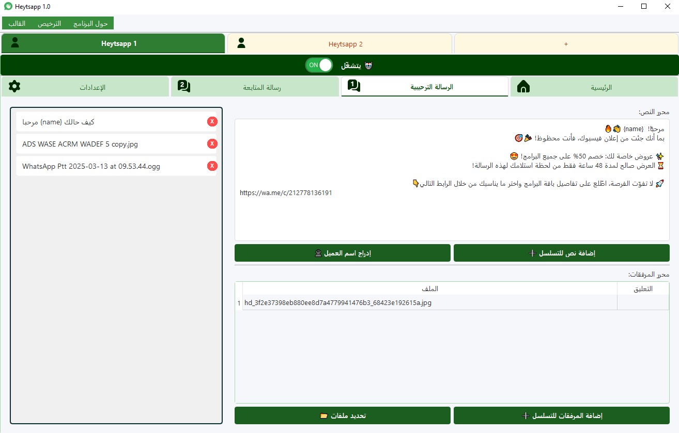Click the إضافة نص للتسلسل button
The height and width of the screenshot is (433, 679).
click(x=562, y=253)
